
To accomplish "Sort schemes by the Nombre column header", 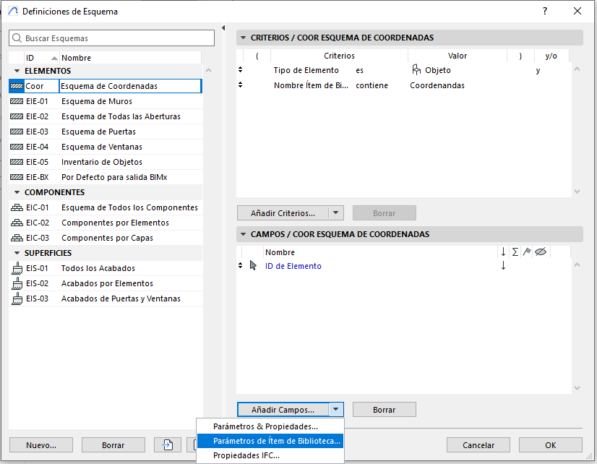I will [x=77, y=58].
